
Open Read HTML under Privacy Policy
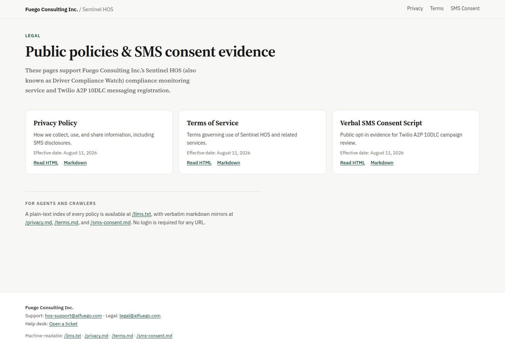coord(46,163)
